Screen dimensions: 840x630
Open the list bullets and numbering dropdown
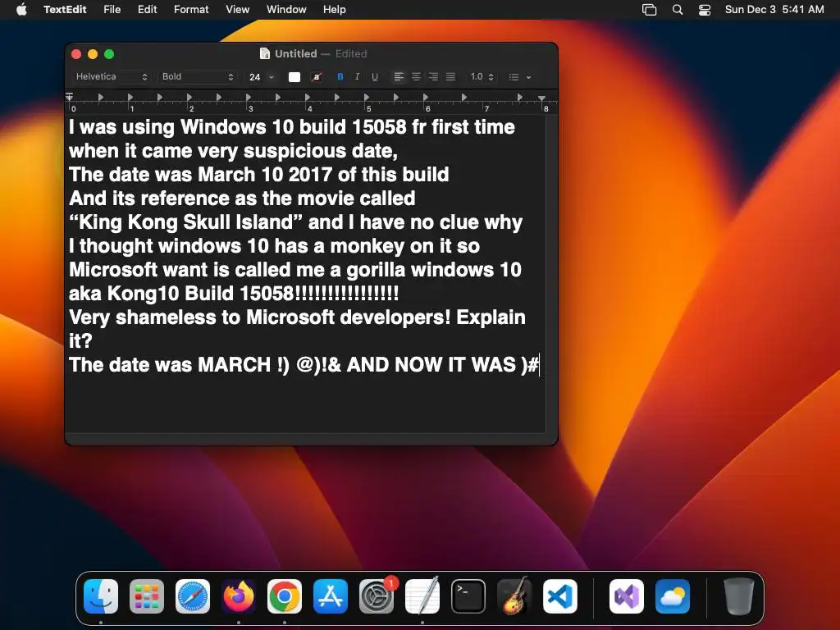(x=519, y=77)
